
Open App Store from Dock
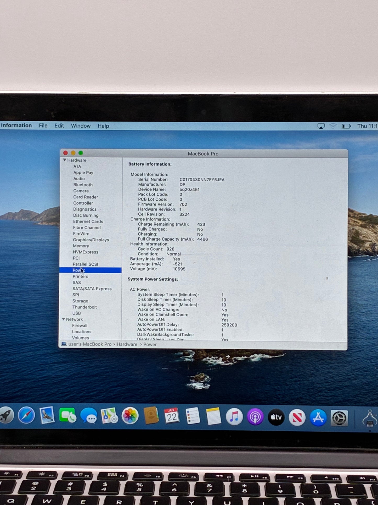click(x=318, y=417)
